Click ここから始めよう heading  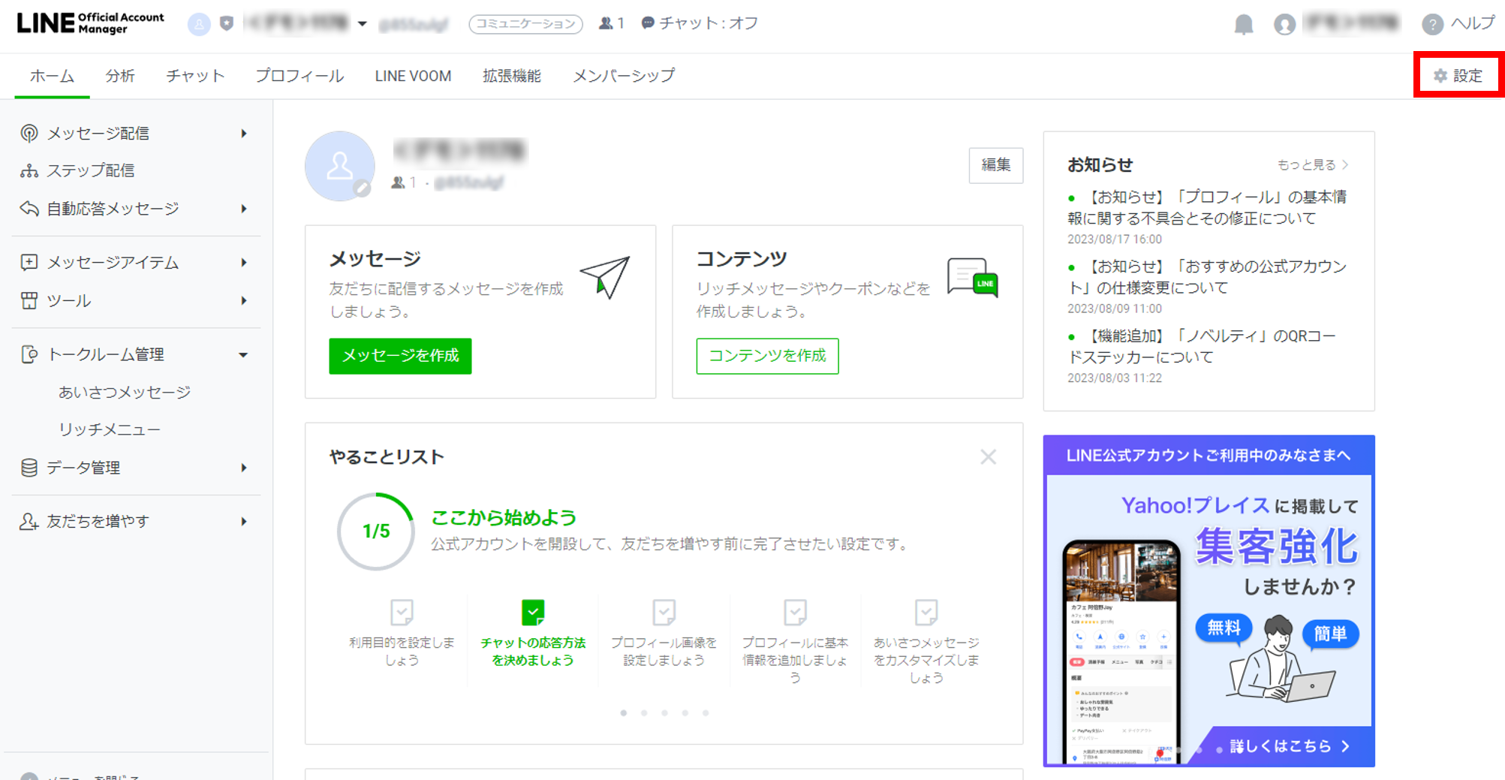tap(504, 518)
